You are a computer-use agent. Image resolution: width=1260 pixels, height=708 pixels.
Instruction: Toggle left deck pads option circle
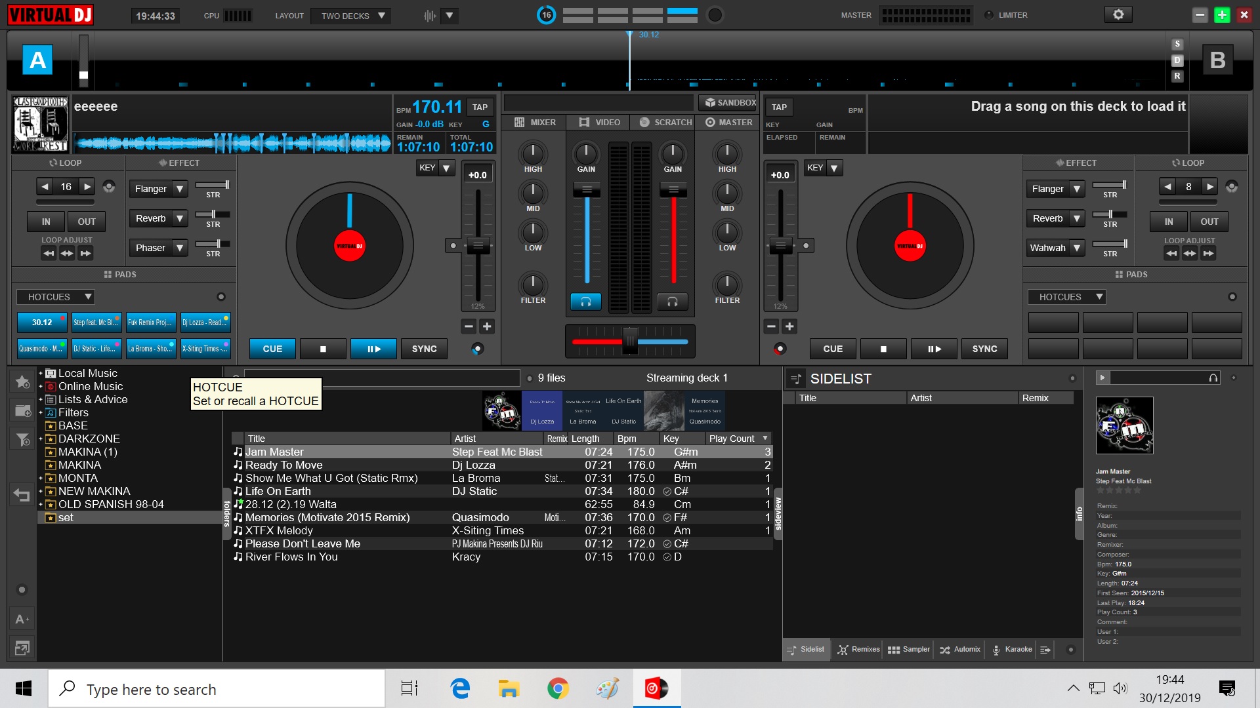click(221, 297)
